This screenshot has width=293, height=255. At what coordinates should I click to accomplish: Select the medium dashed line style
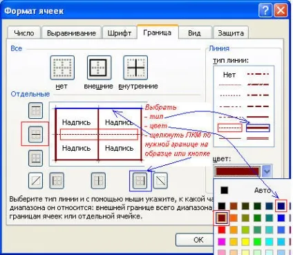click(258, 106)
